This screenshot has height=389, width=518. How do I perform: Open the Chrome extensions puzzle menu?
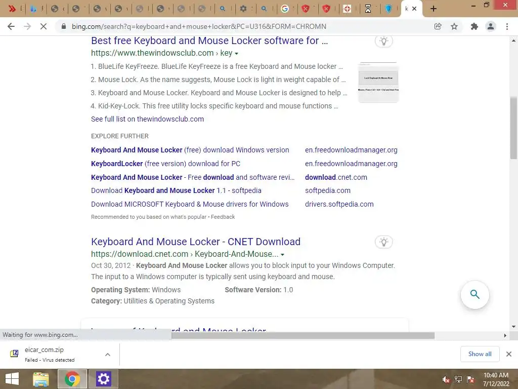pyautogui.click(x=474, y=26)
